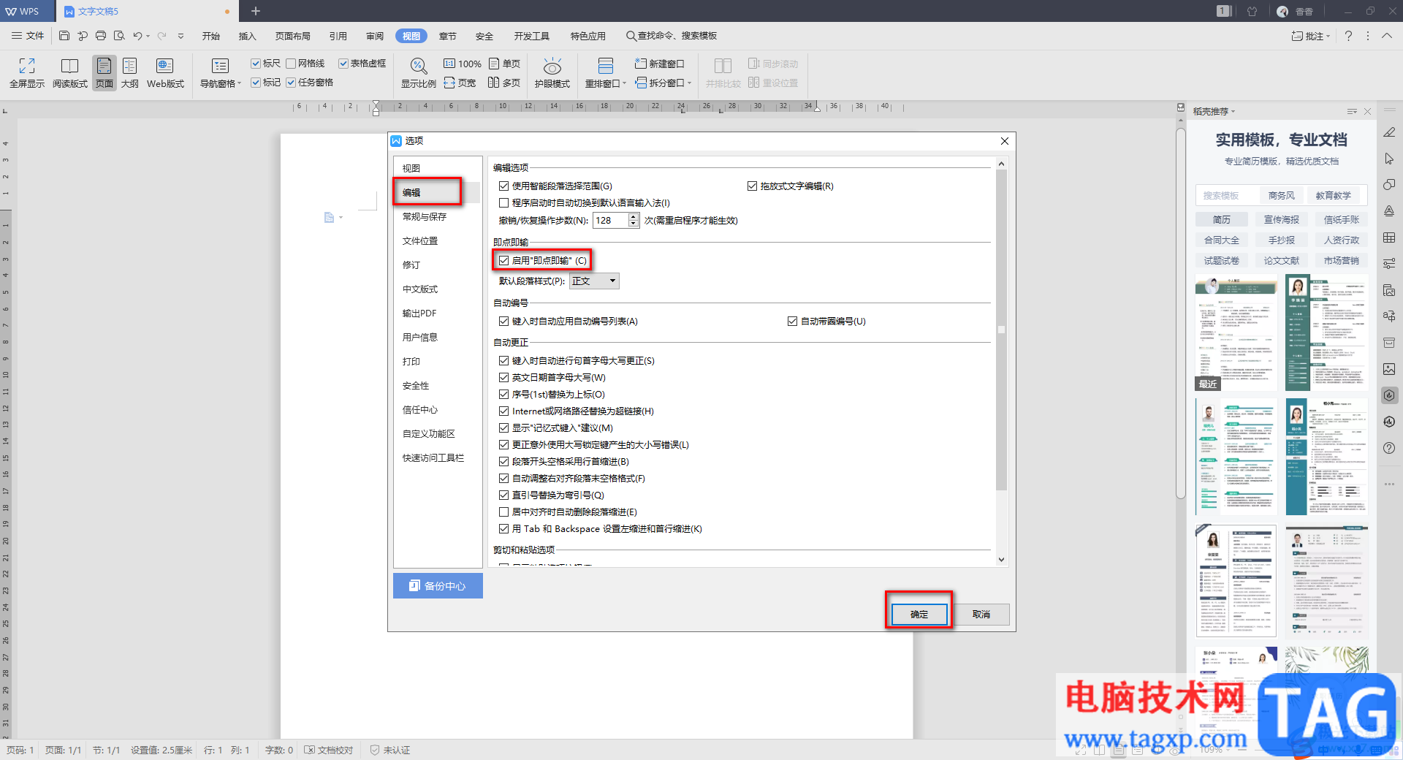Toggle 任务窗格 task pane checkbox
Viewport: 1403px width, 760px height.
[x=291, y=83]
